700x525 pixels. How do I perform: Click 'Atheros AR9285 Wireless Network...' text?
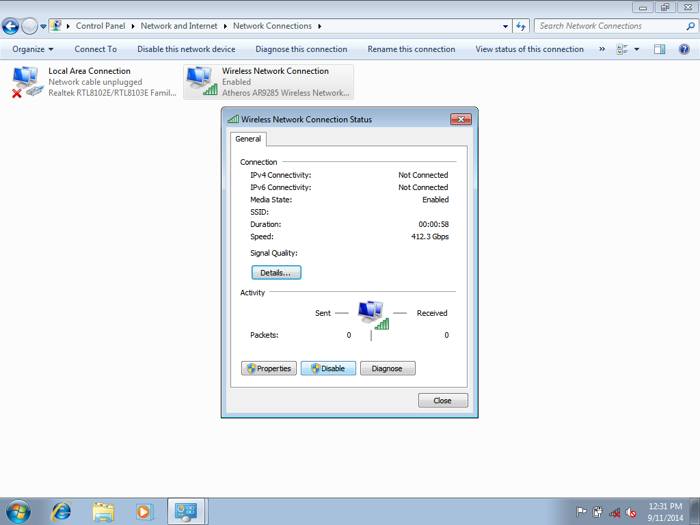coord(286,93)
